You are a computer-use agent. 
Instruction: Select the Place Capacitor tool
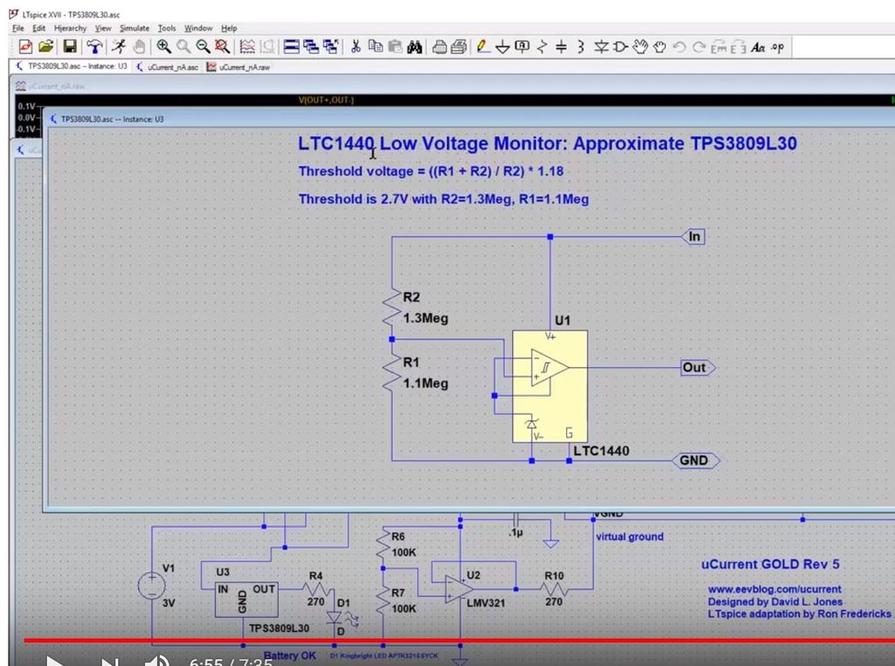(561, 47)
